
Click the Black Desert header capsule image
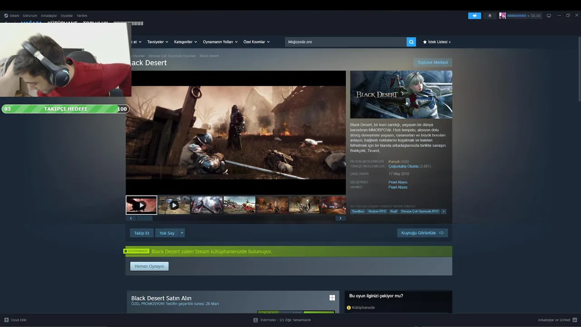point(401,94)
